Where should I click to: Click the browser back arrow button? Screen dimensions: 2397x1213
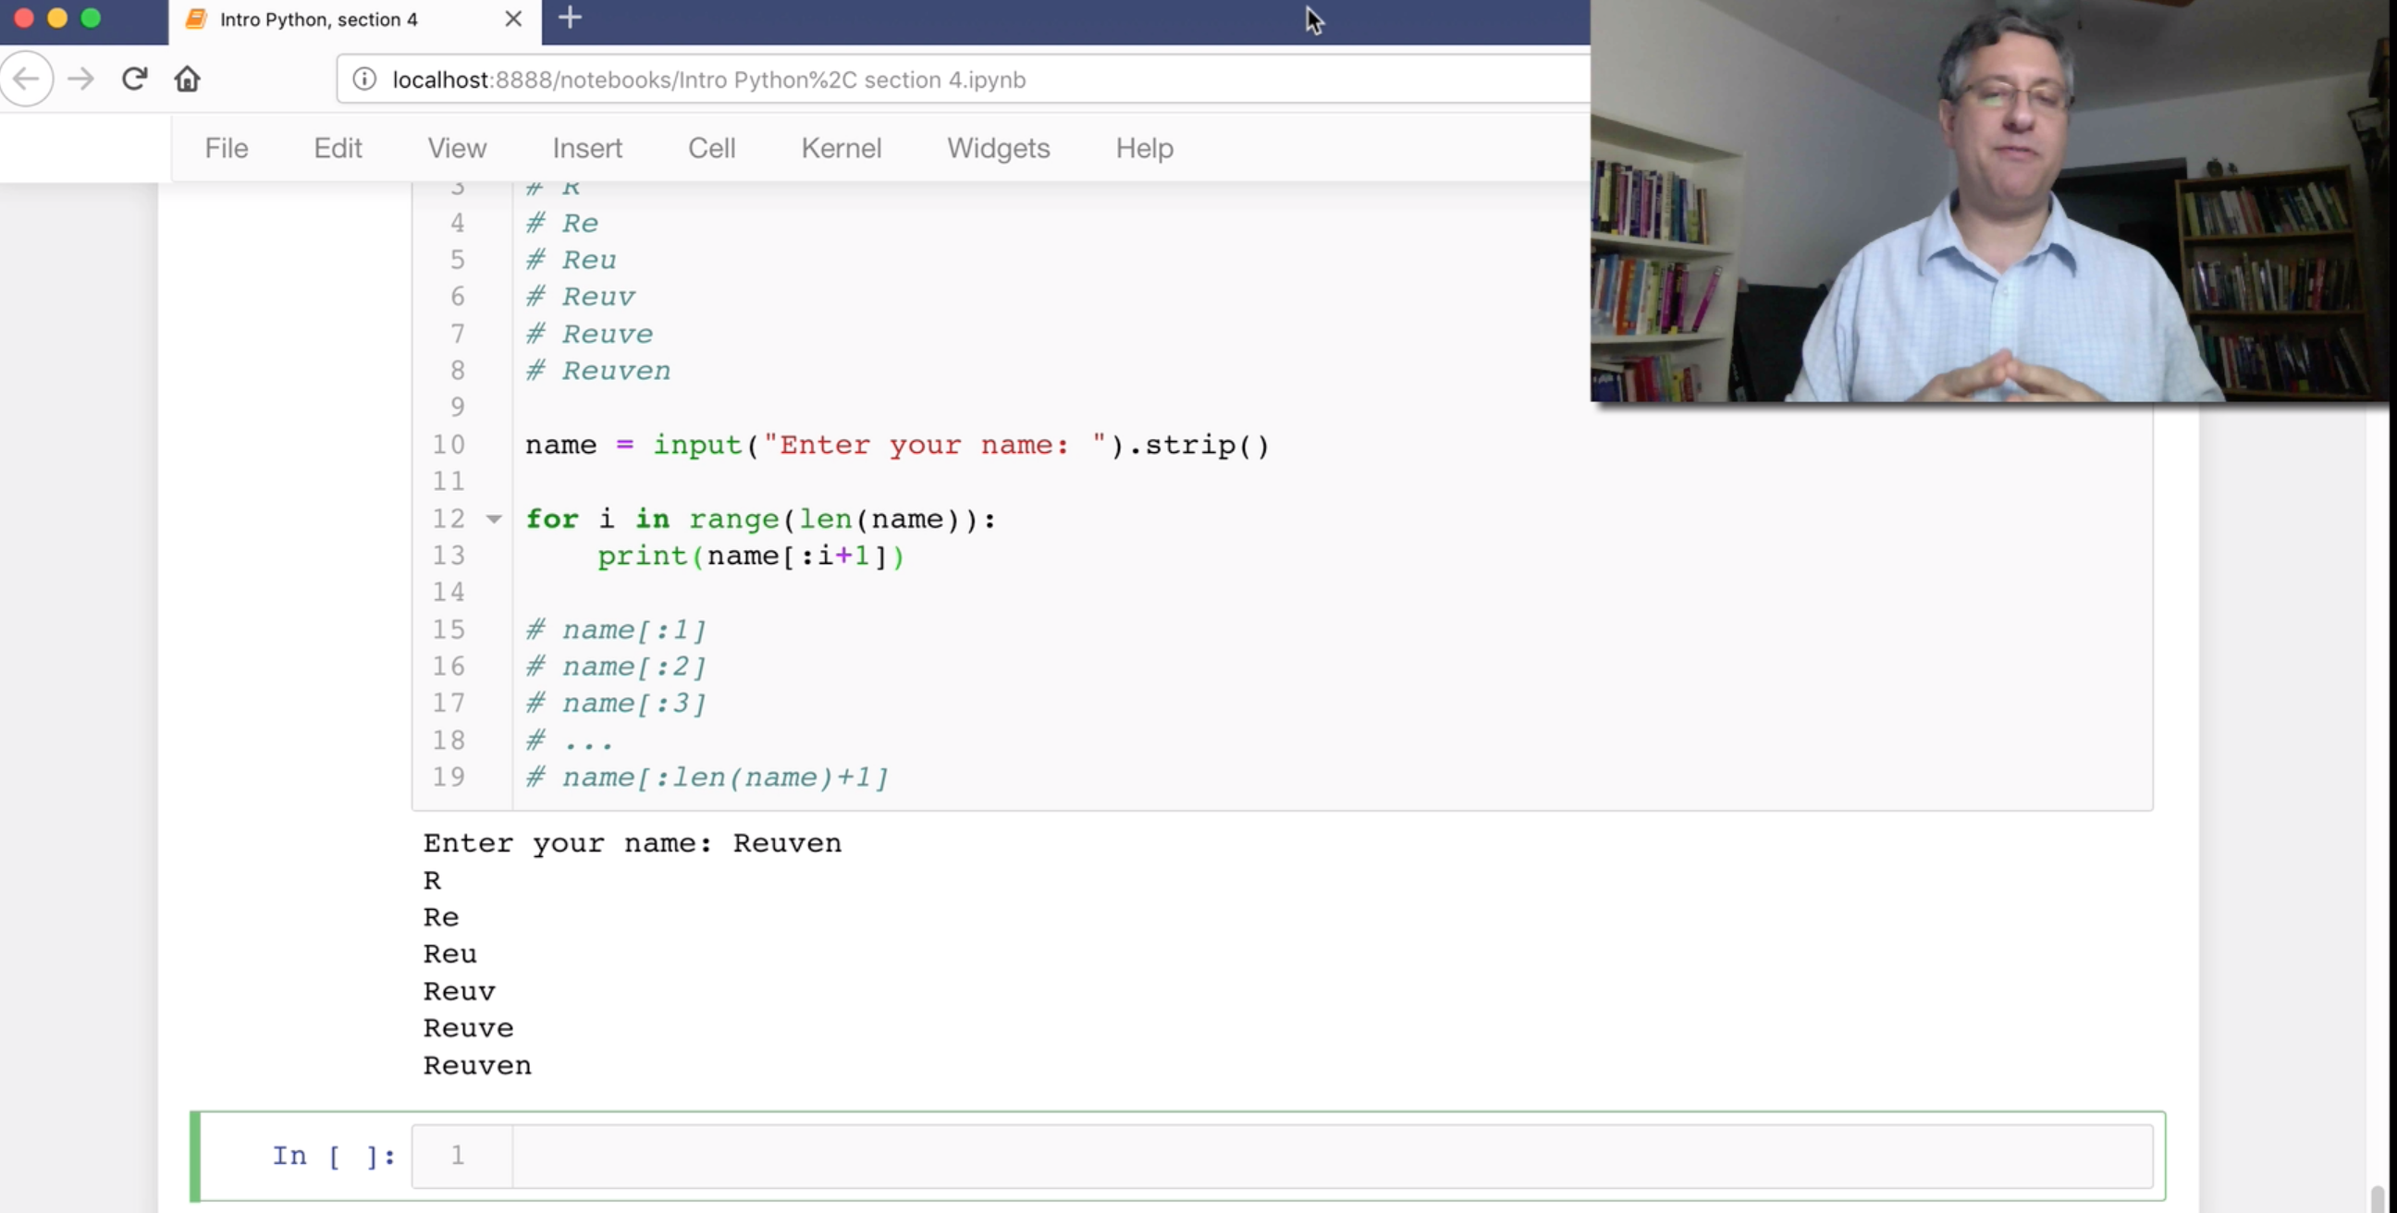tap(26, 80)
